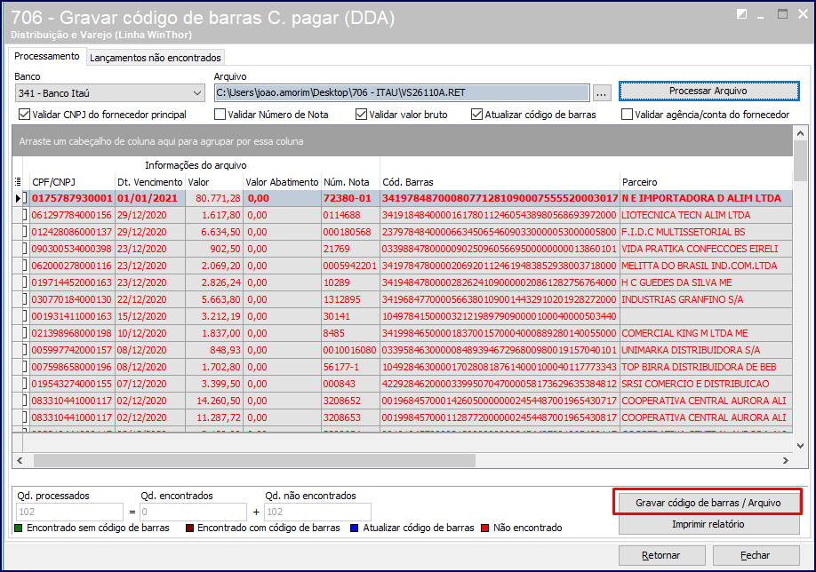The image size is (816, 572).
Task: Sort by the Valor Abatimento column header
Action: click(x=282, y=182)
